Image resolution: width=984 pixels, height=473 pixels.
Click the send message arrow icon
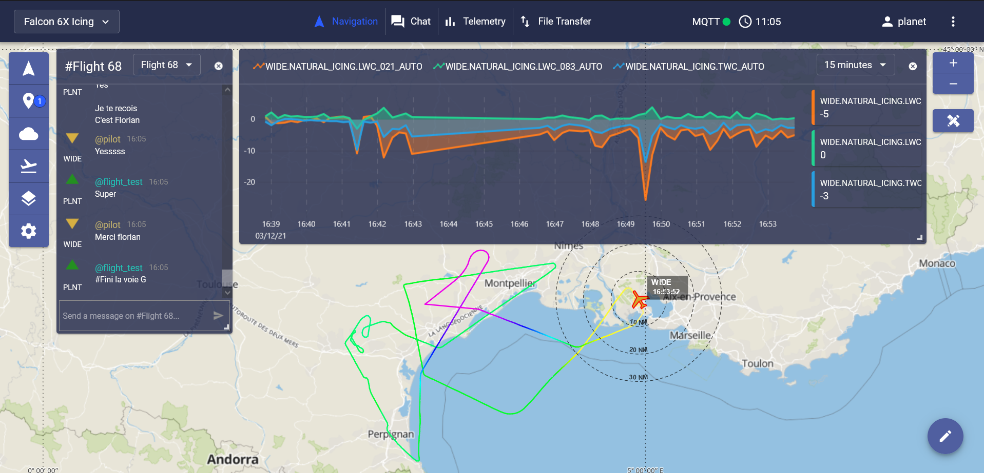click(218, 316)
